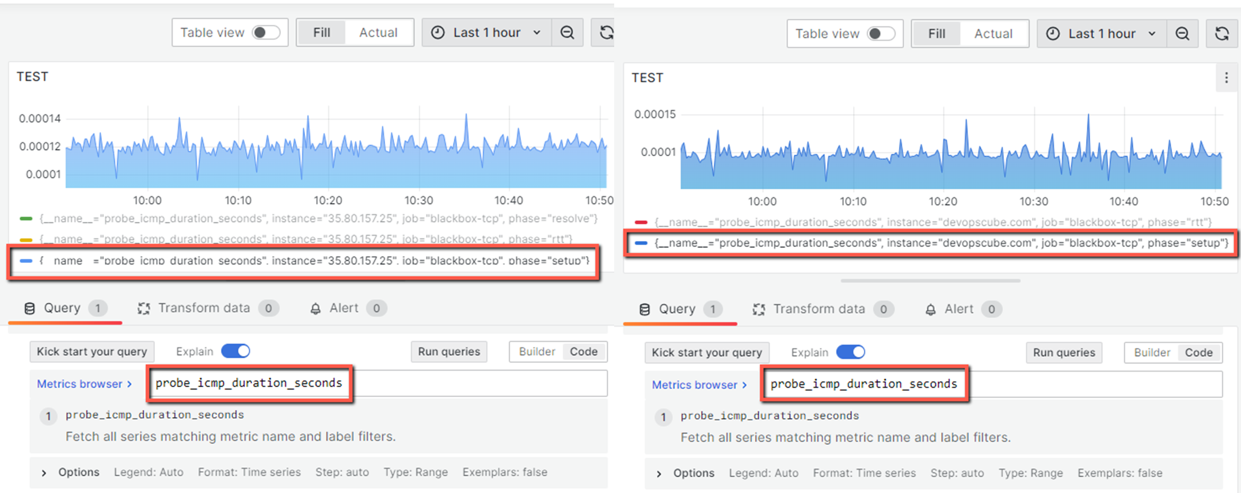The image size is (1241, 493).
Task: Select Fill mode in right panel
Action: [937, 33]
